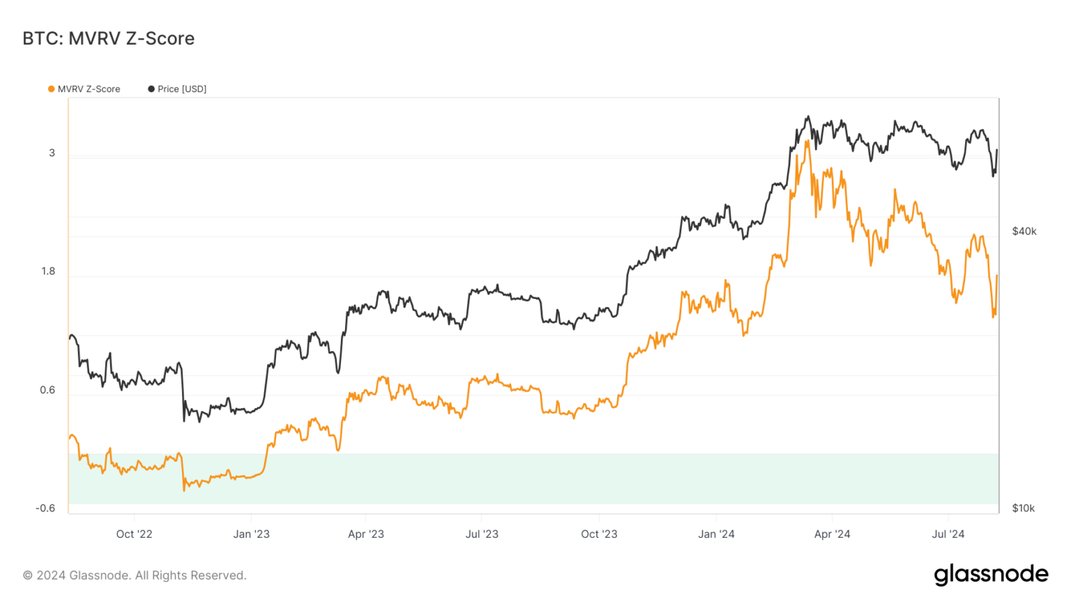Select the Apr '24 x-axis label
Screen dimensions: 1071x602
point(832,534)
